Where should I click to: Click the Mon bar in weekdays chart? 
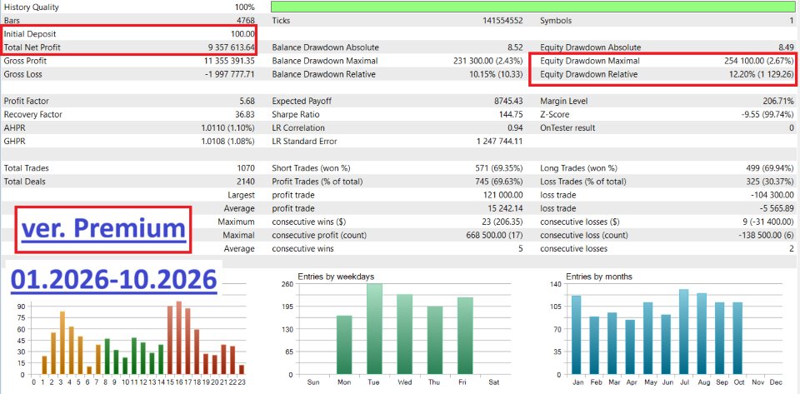coord(344,345)
